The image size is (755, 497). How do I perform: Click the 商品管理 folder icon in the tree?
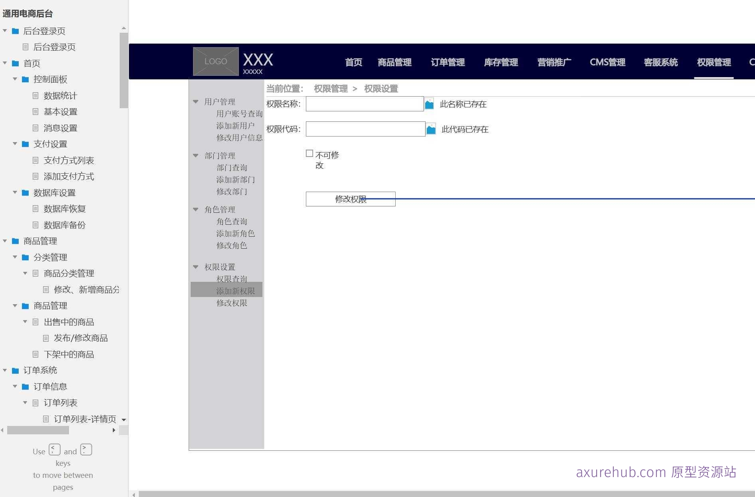coord(15,241)
